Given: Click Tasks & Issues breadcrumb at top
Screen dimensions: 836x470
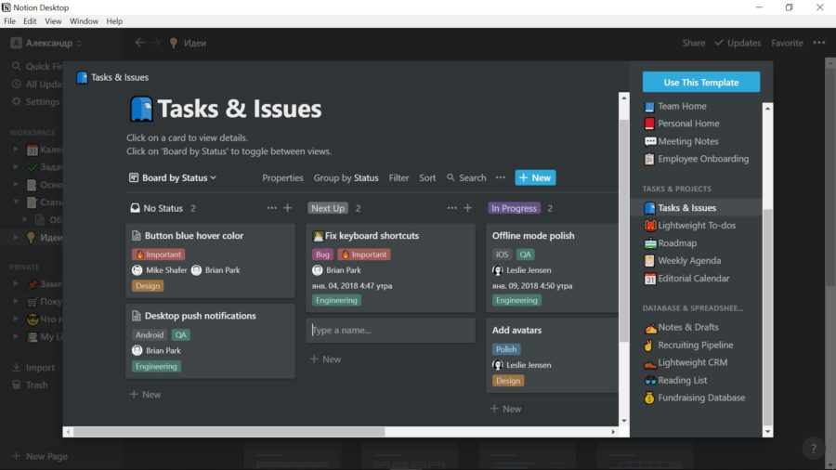Looking at the screenshot, I should tap(112, 77).
